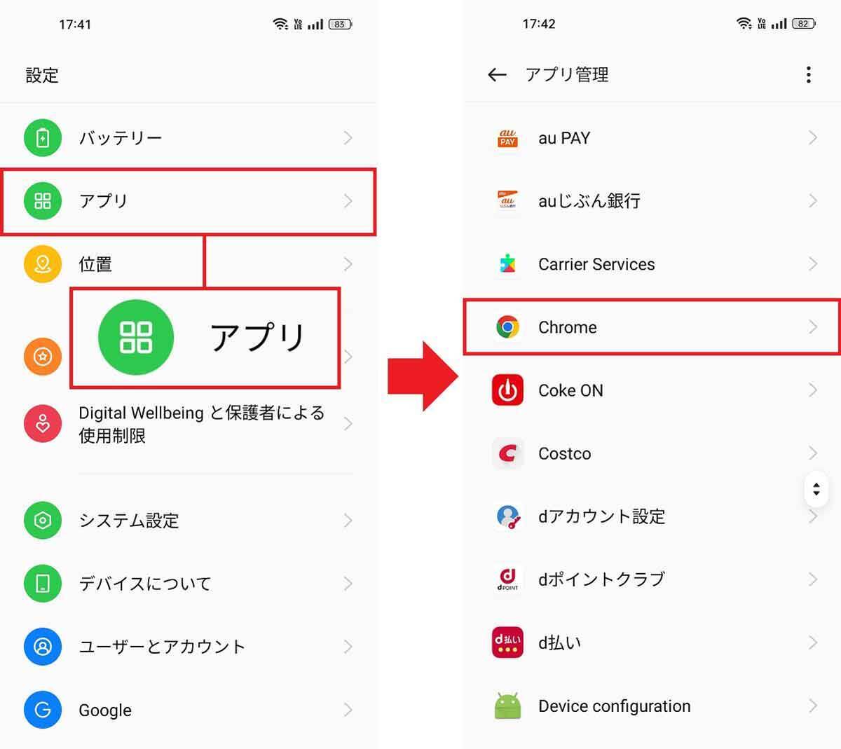Tap the d払い app icon

507,643
